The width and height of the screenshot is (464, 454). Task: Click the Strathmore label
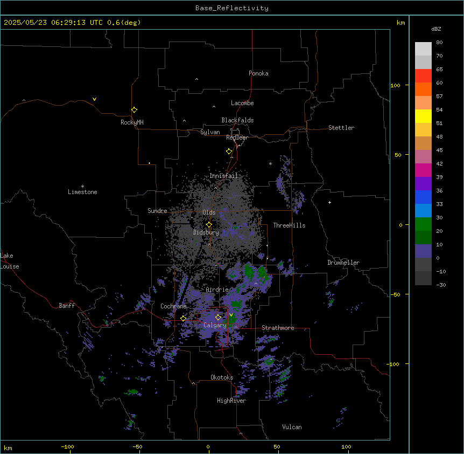pyautogui.click(x=278, y=328)
